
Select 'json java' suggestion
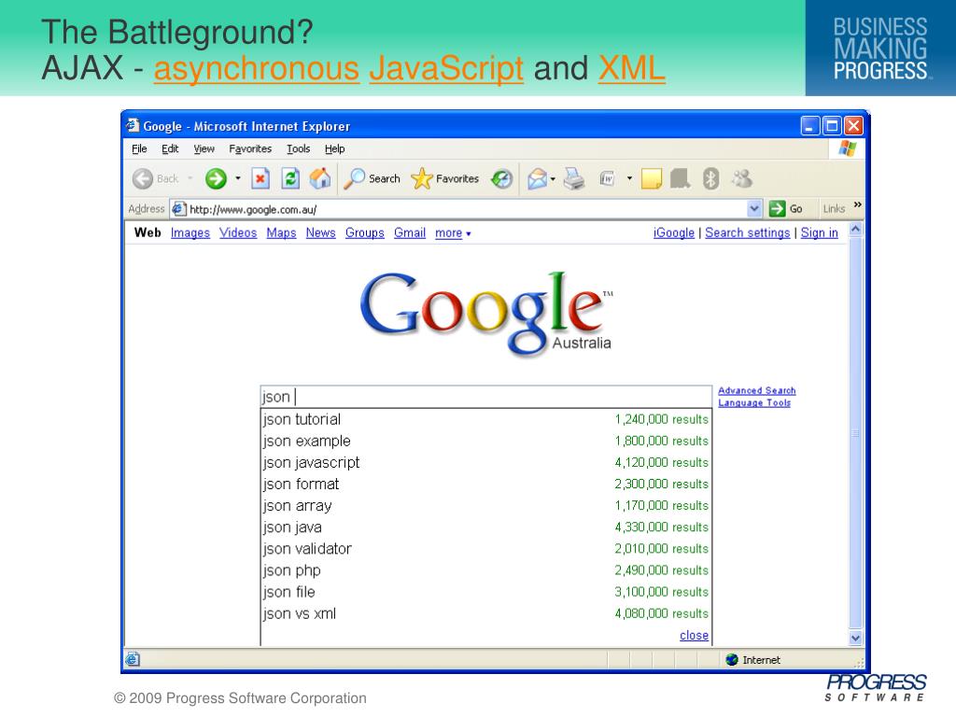(x=485, y=527)
